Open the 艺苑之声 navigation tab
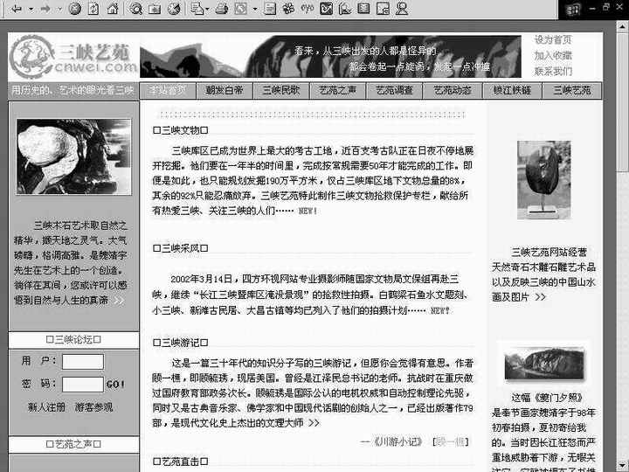 338,91
